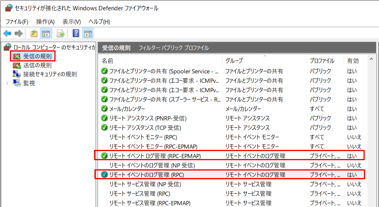Click green check icon of PNRP-受信 rule

[104, 118]
